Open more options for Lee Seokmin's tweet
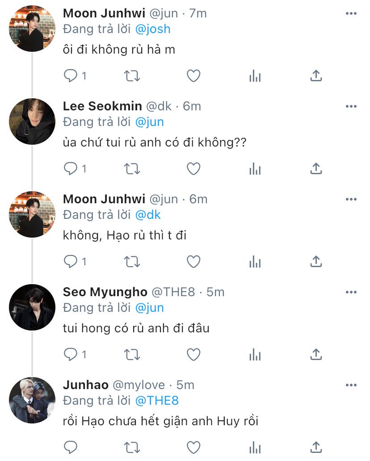 [x=351, y=106]
